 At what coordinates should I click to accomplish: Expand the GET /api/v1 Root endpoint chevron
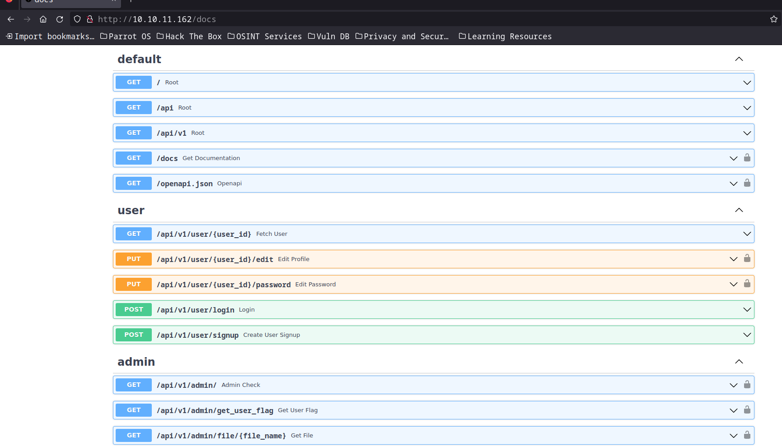(747, 133)
